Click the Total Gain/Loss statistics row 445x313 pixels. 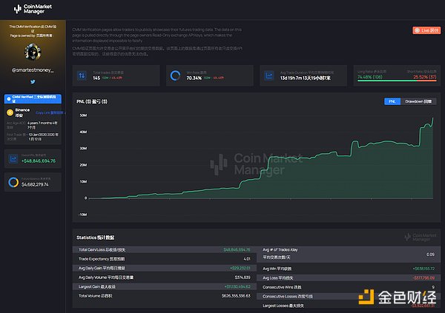coord(163,250)
